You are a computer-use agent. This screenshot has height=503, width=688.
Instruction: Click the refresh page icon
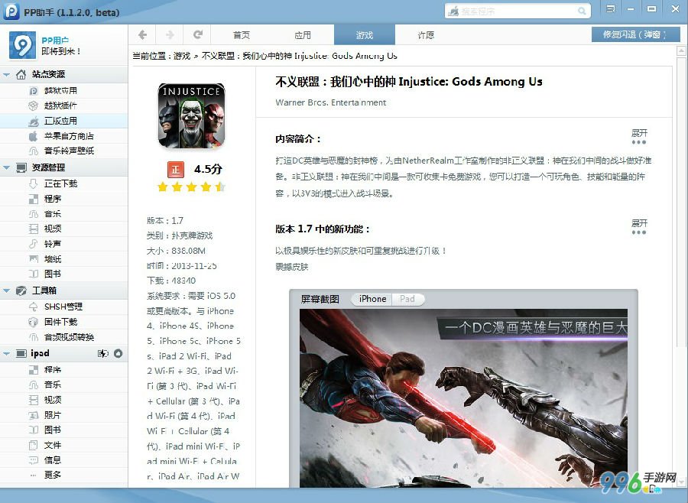tap(198, 34)
